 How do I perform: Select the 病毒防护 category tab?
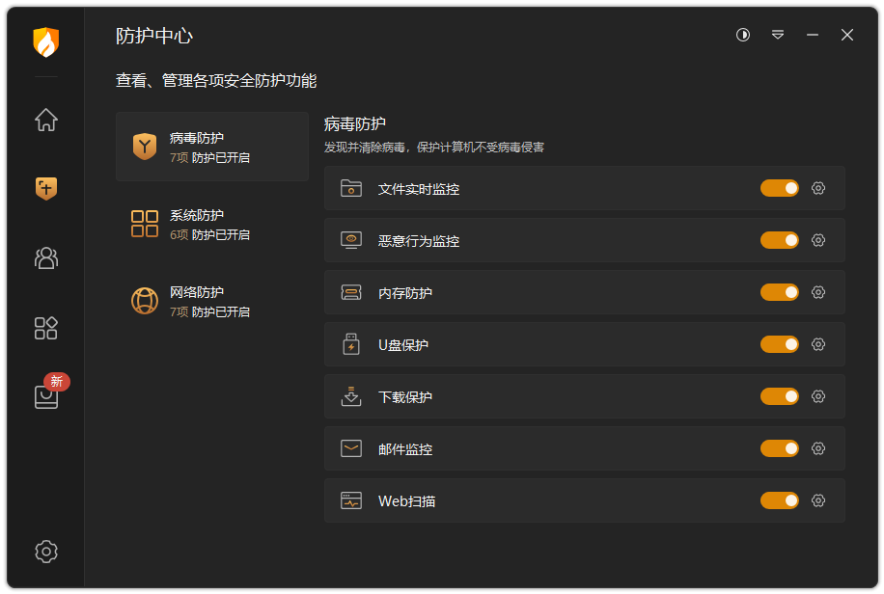click(x=212, y=147)
